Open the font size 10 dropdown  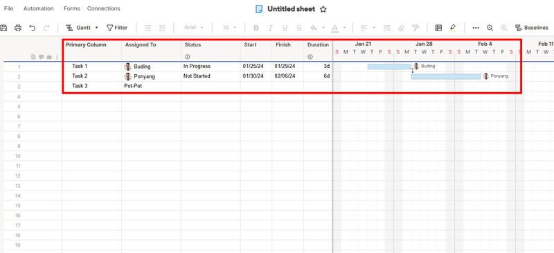pyautogui.click(x=229, y=28)
